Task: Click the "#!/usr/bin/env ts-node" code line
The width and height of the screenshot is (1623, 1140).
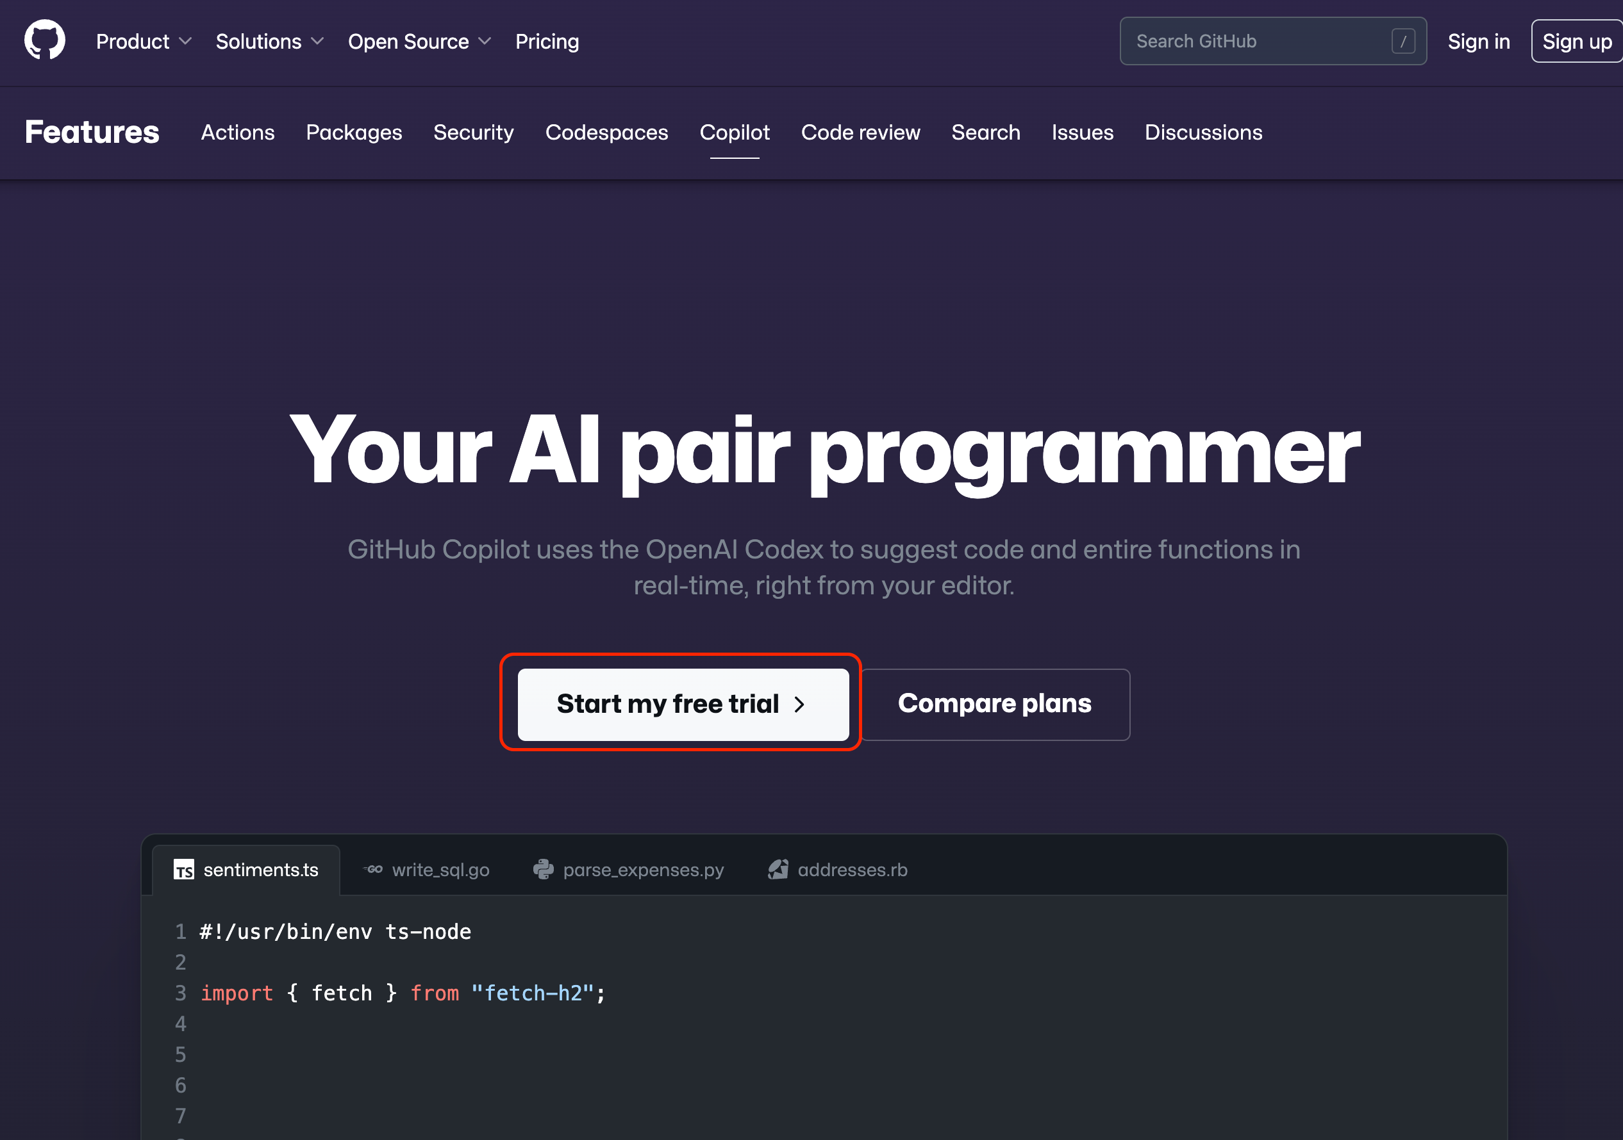Action: click(x=335, y=932)
